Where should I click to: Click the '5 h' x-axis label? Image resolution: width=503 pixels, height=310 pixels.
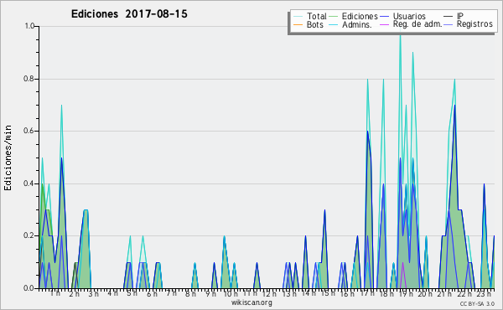(x=132, y=293)
